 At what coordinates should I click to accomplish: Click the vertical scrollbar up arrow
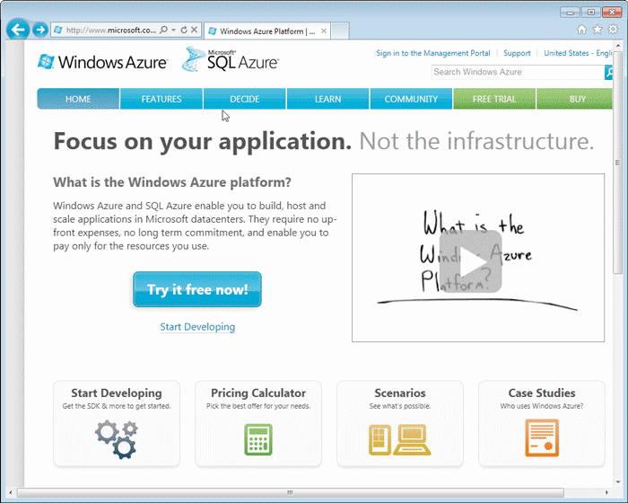pyautogui.click(x=618, y=45)
